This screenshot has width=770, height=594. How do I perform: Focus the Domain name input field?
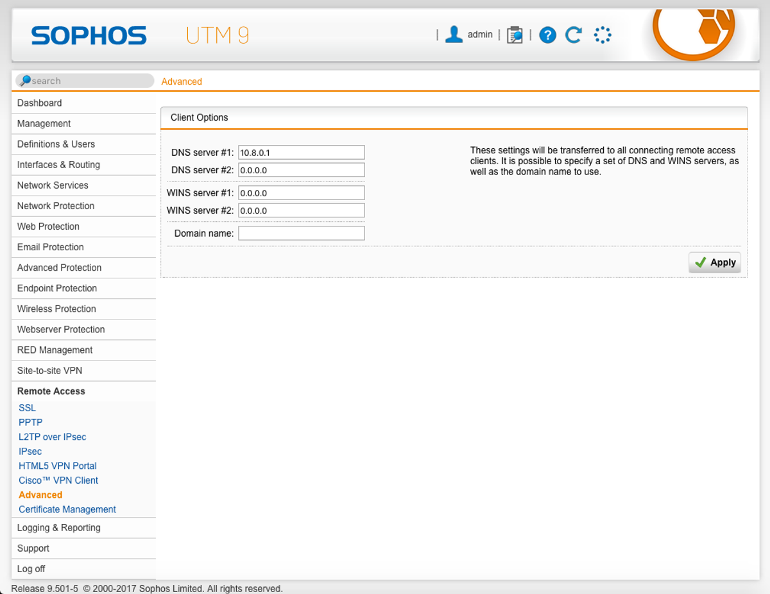click(x=301, y=233)
